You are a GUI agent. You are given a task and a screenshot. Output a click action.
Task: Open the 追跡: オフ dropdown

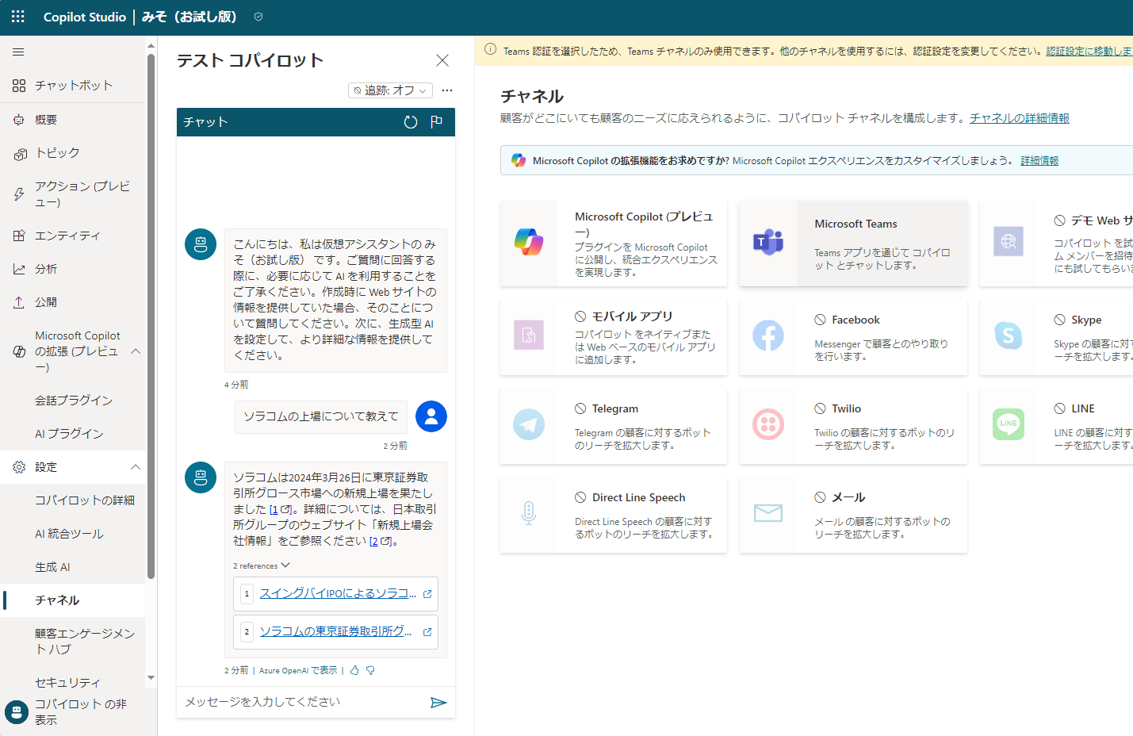click(x=390, y=90)
